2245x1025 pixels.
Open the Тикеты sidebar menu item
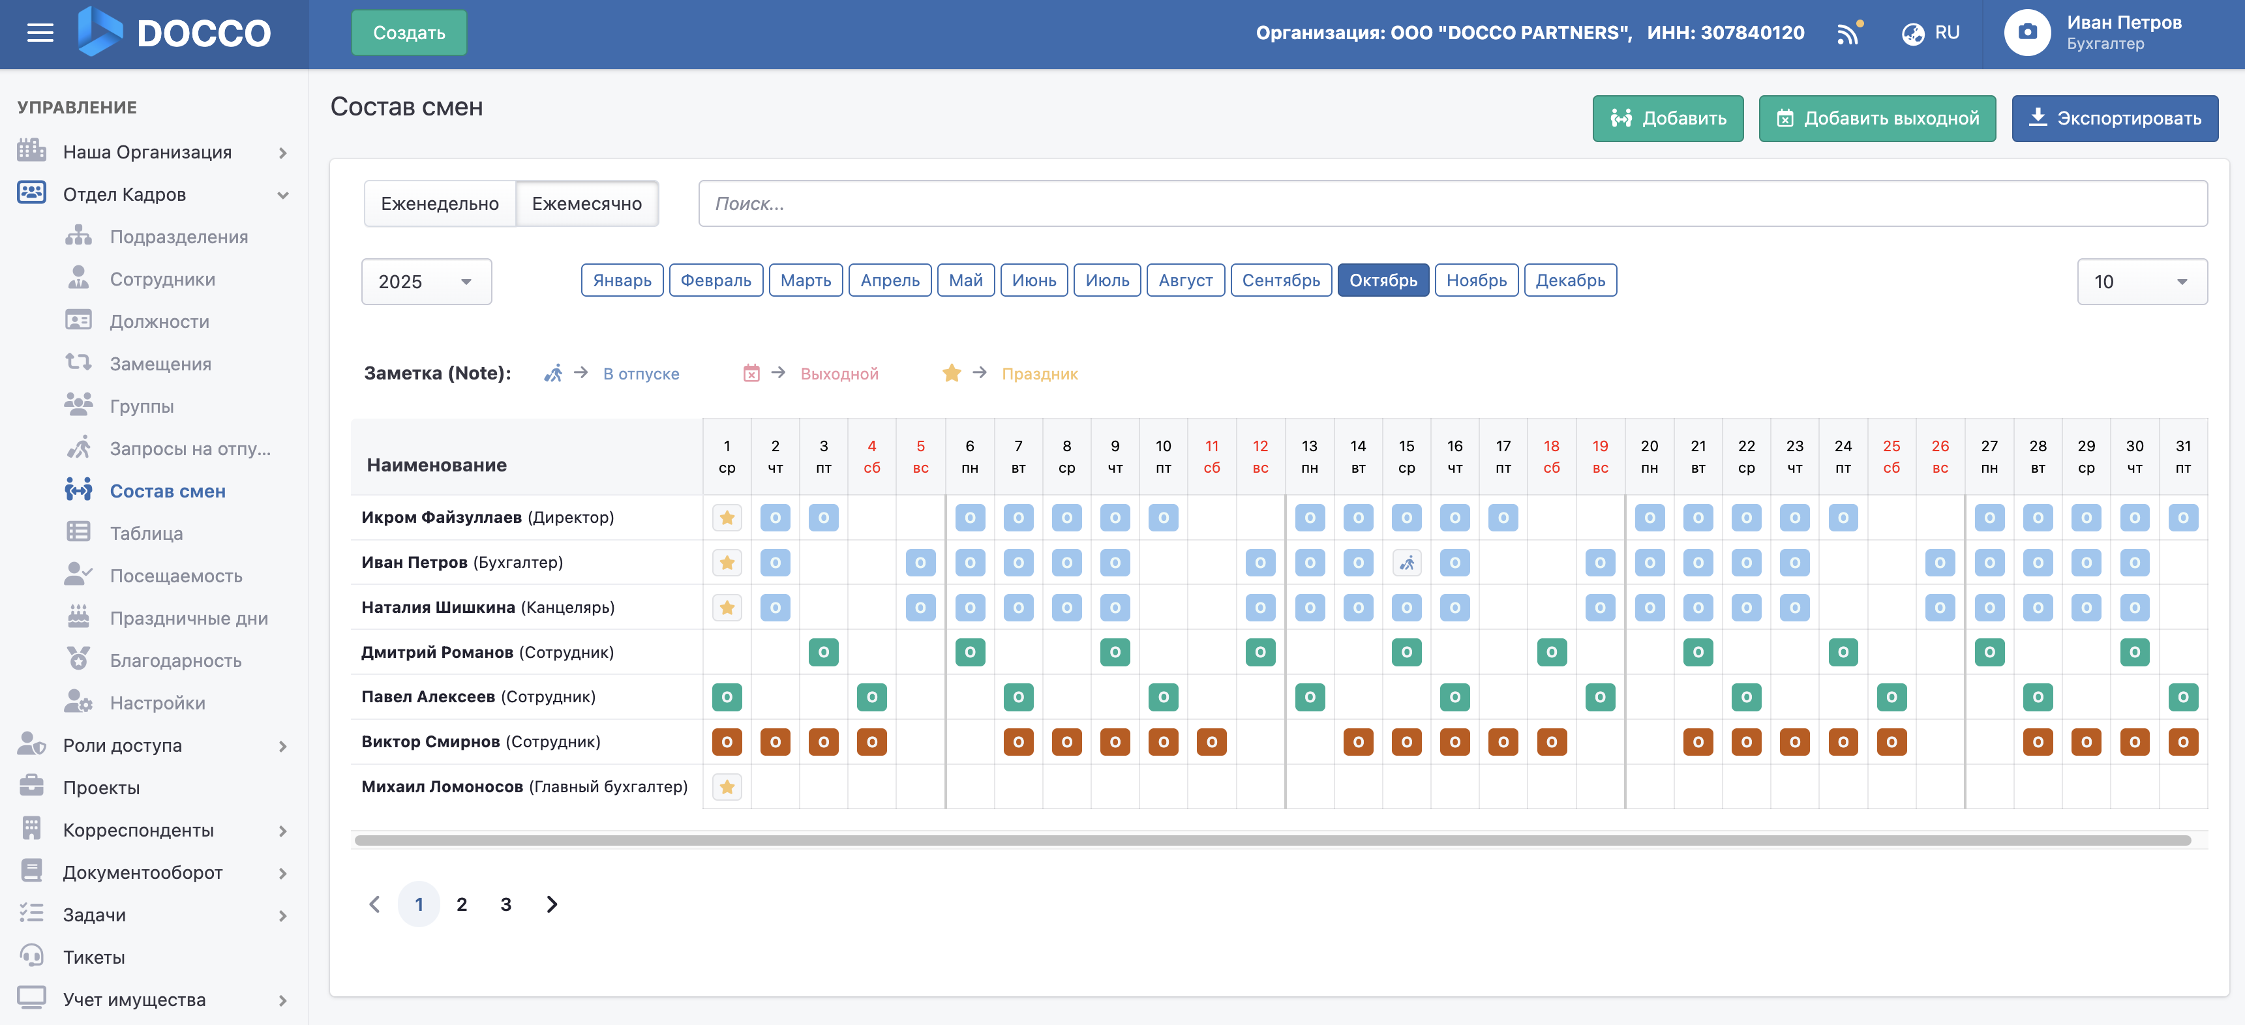pyautogui.click(x=94, y=957)
